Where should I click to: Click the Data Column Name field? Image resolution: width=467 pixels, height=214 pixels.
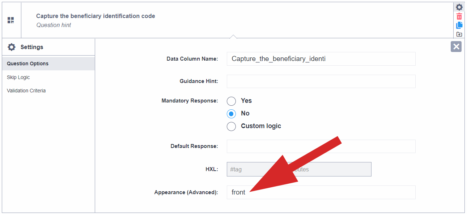point(321,58)
